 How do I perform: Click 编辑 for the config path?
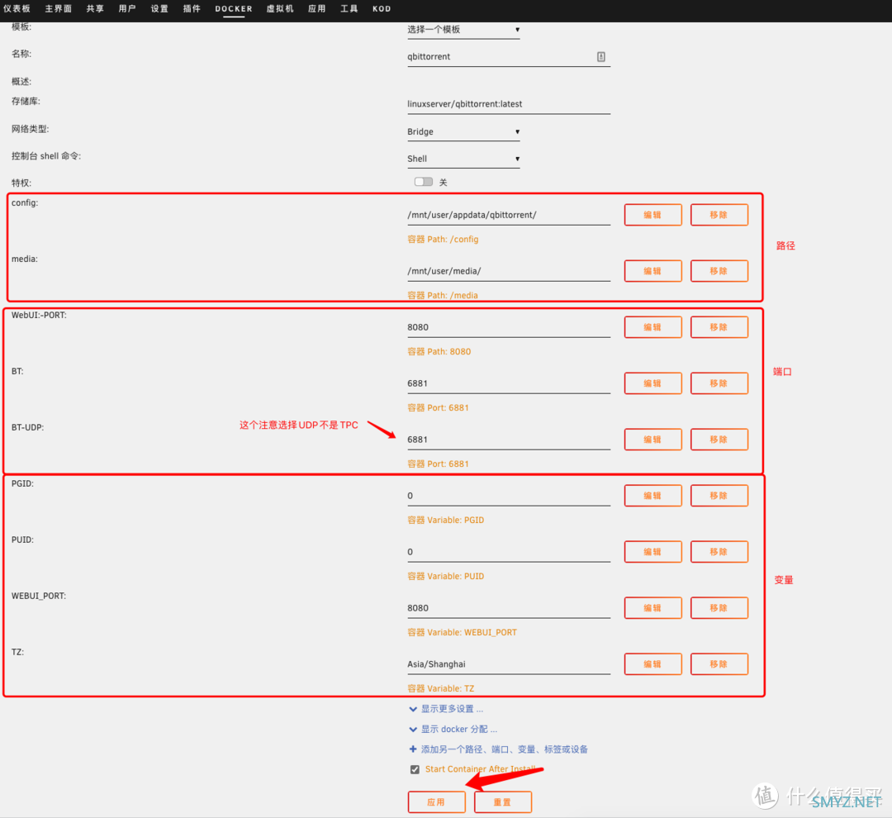pos(653,215)
